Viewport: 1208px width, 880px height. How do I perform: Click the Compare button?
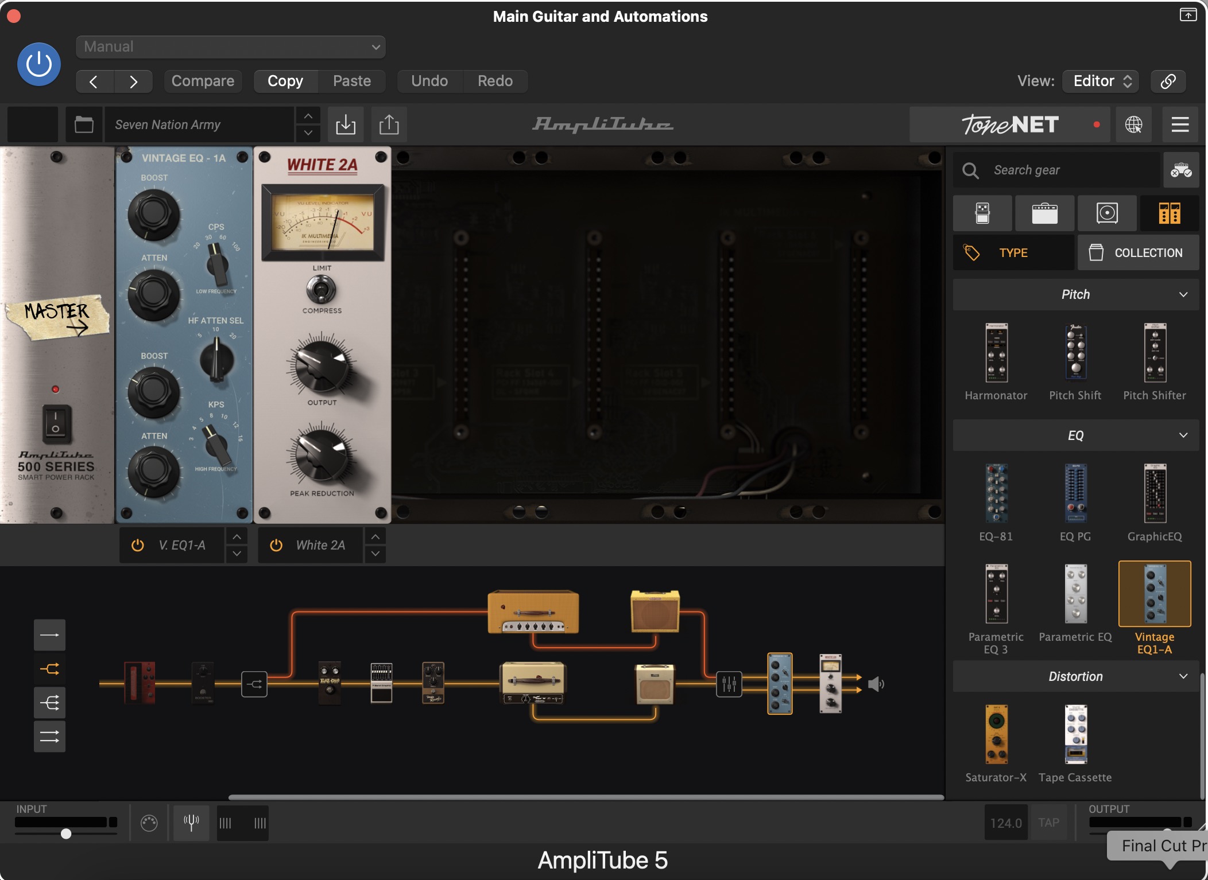203,81
